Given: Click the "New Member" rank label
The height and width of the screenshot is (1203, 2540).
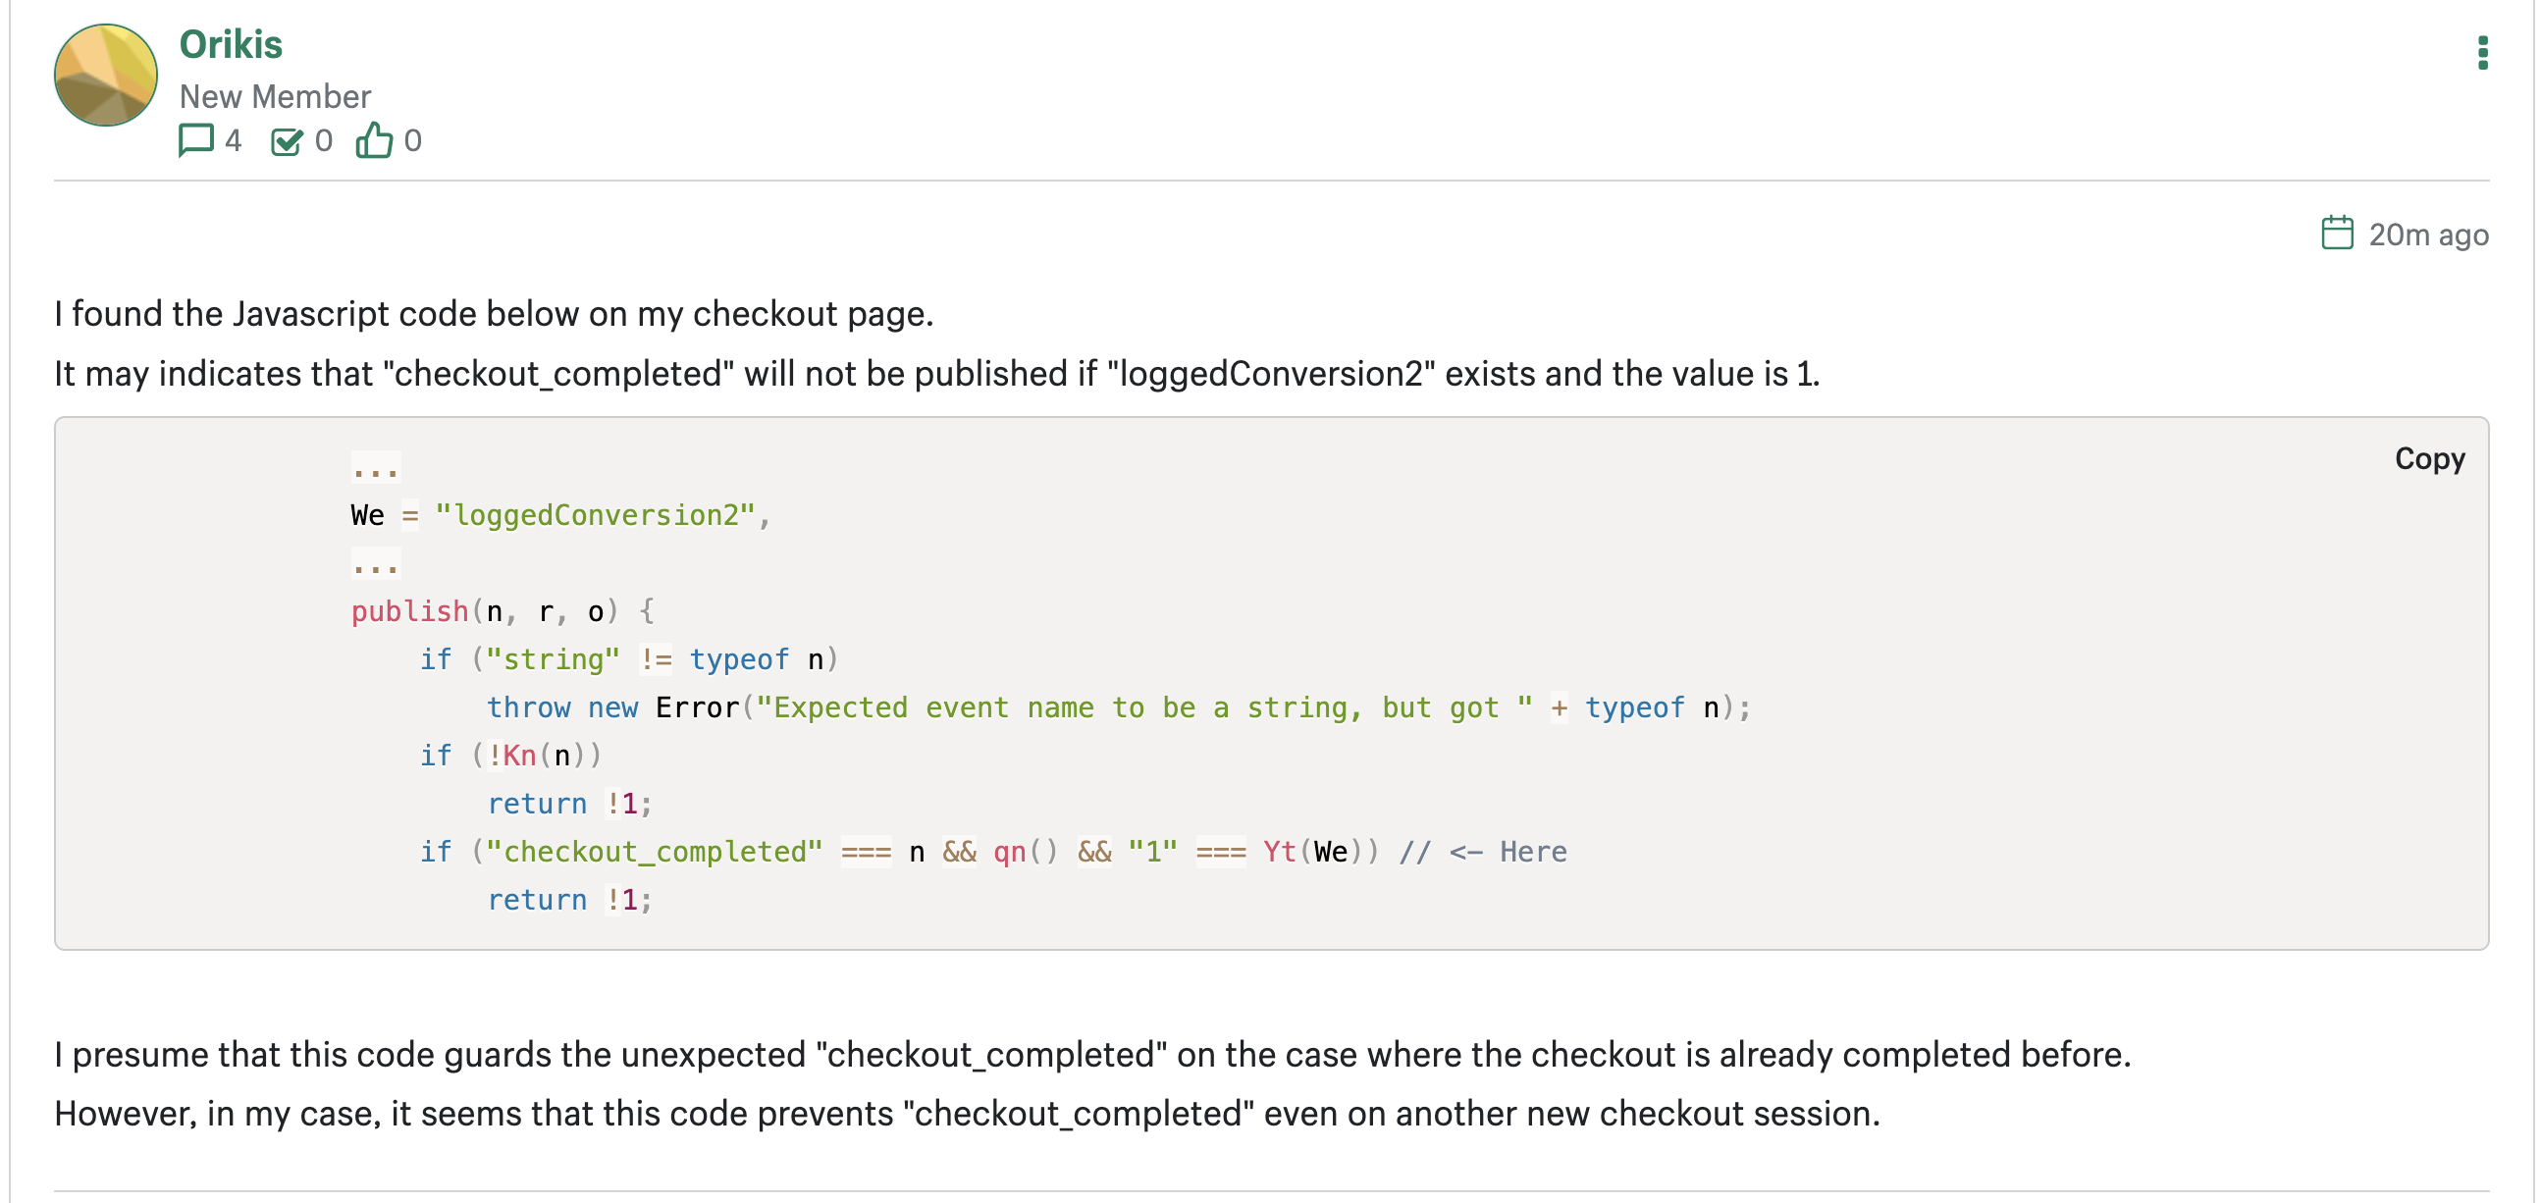Looking at the screenshot, I should click(275, 96).
